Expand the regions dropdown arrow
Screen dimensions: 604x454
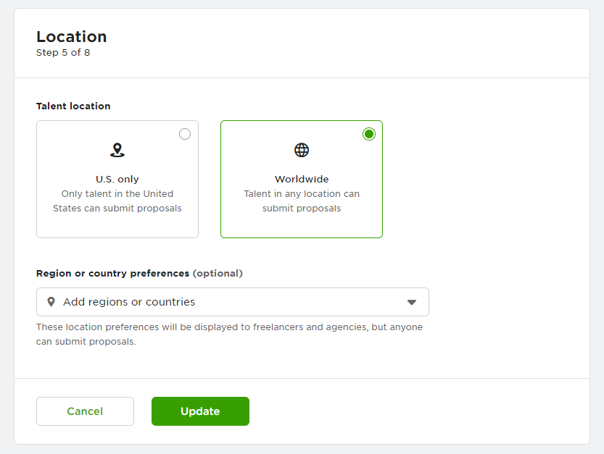click(411, 302)
